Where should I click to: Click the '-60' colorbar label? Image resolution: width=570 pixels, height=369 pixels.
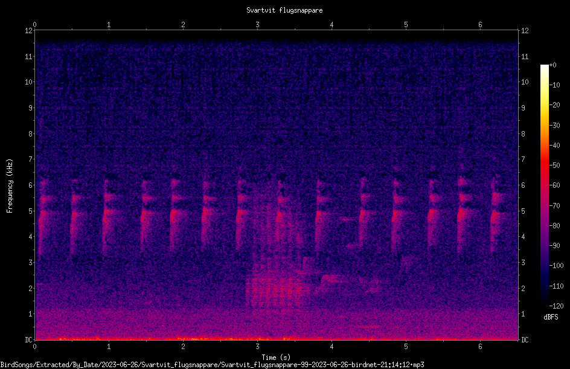(554, 185)
